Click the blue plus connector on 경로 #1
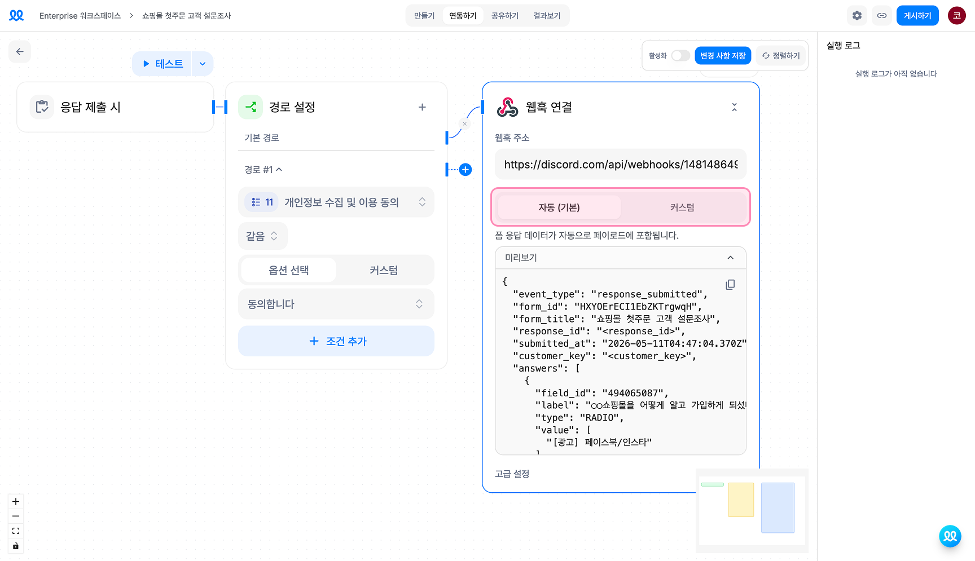The height and width of the screenshot is (561, 975). pyautogui.click(x=465, y=170)
